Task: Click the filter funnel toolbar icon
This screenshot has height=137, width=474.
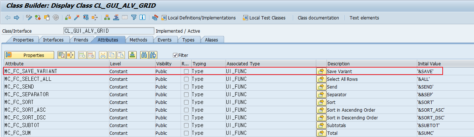Action: pos(134,18)
